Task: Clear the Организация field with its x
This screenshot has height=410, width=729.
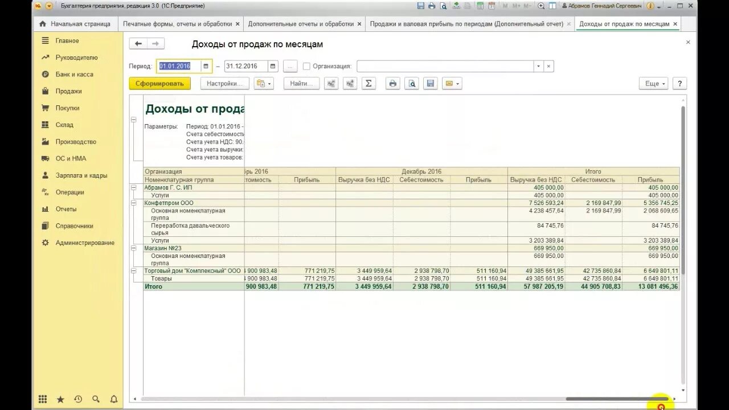Action: click(x=548, y=66)
